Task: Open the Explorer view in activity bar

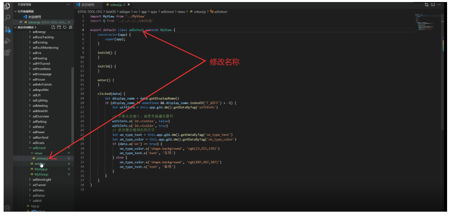Action: [7, 7]
